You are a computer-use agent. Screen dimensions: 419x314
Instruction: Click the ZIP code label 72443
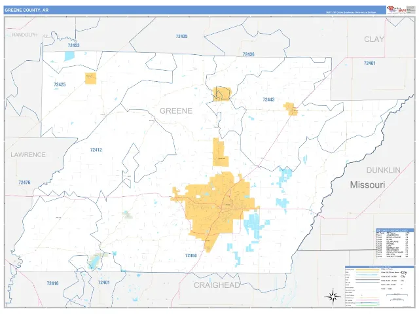coord(268,99)
